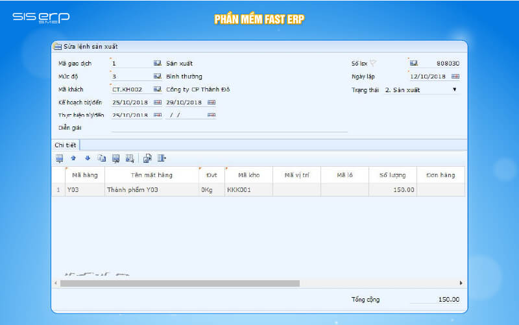Click the Đơn hàng column header
This screenshot has height=325, width=519.
[x=441, y=175]
